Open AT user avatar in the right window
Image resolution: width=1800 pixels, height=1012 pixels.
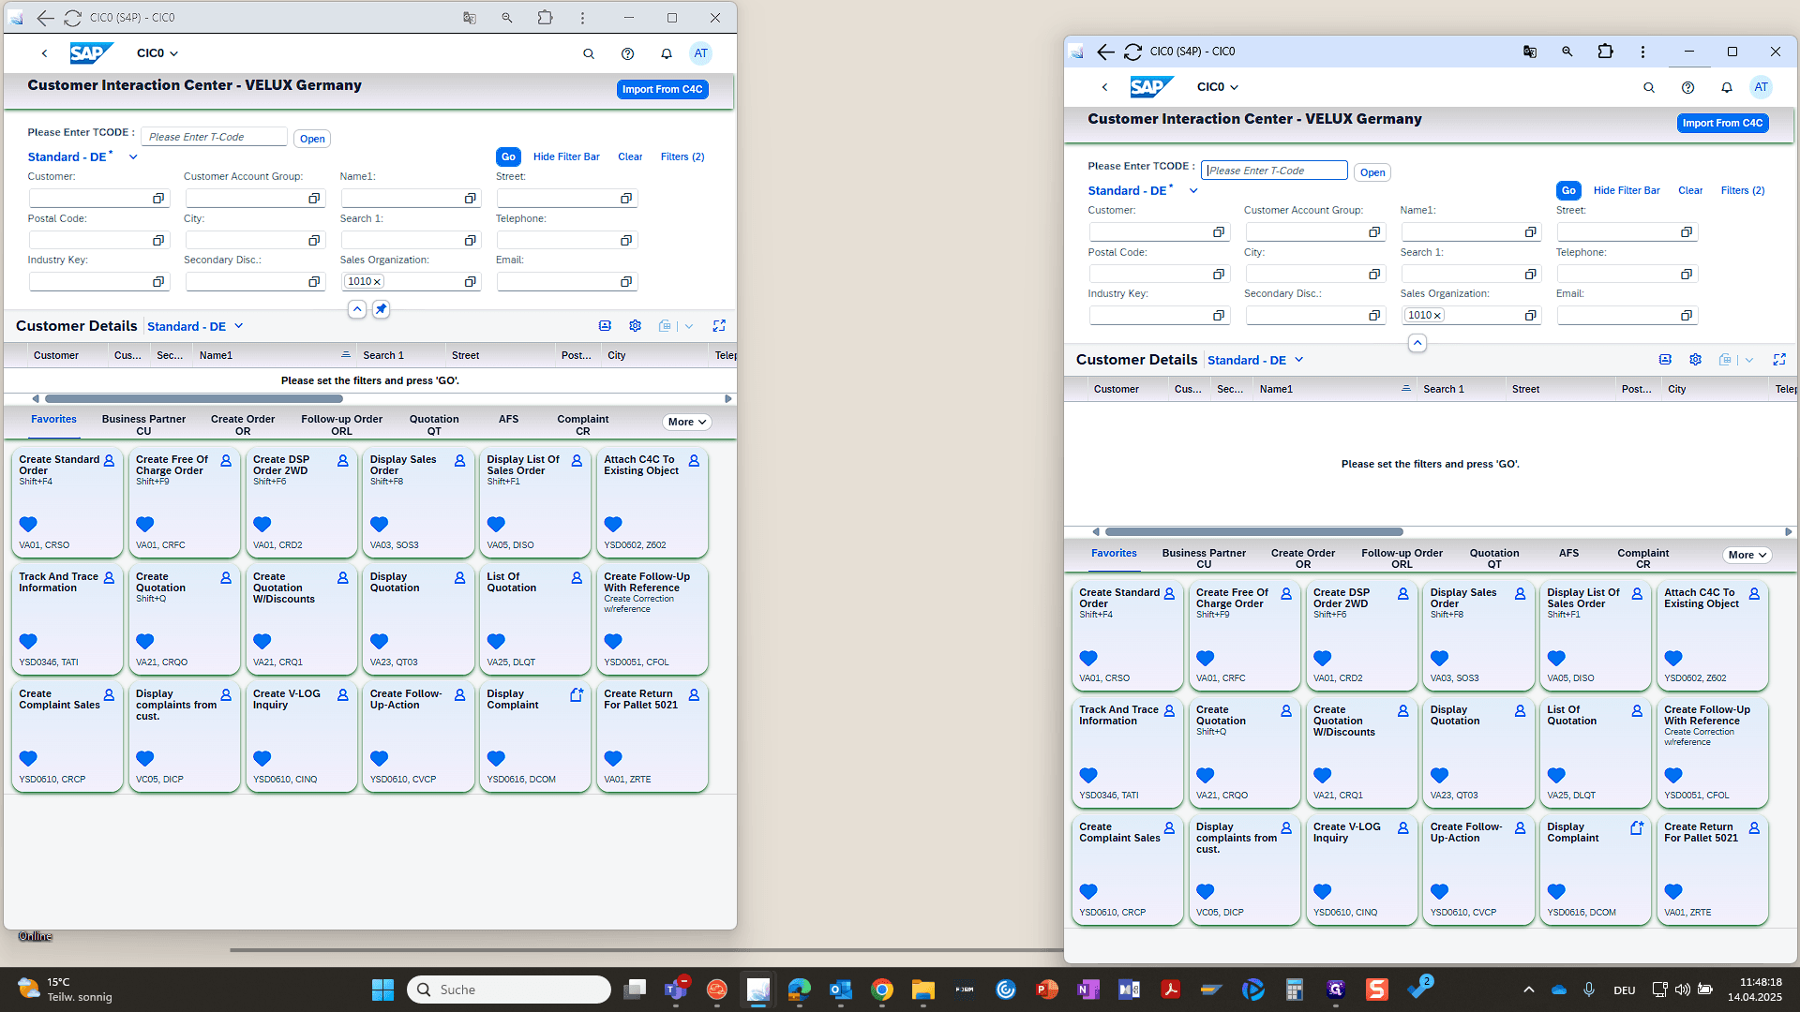[1762, 87]
